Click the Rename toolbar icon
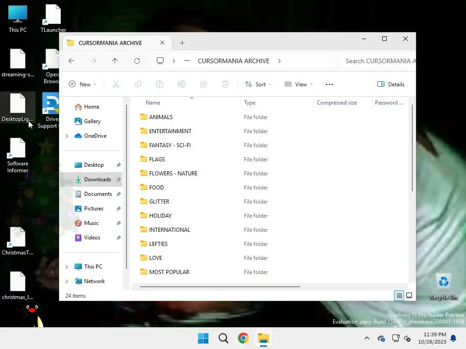The image size is (466, 349). 182,84
